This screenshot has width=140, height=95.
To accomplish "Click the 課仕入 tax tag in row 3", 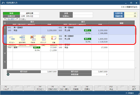I will coord(37,47).
